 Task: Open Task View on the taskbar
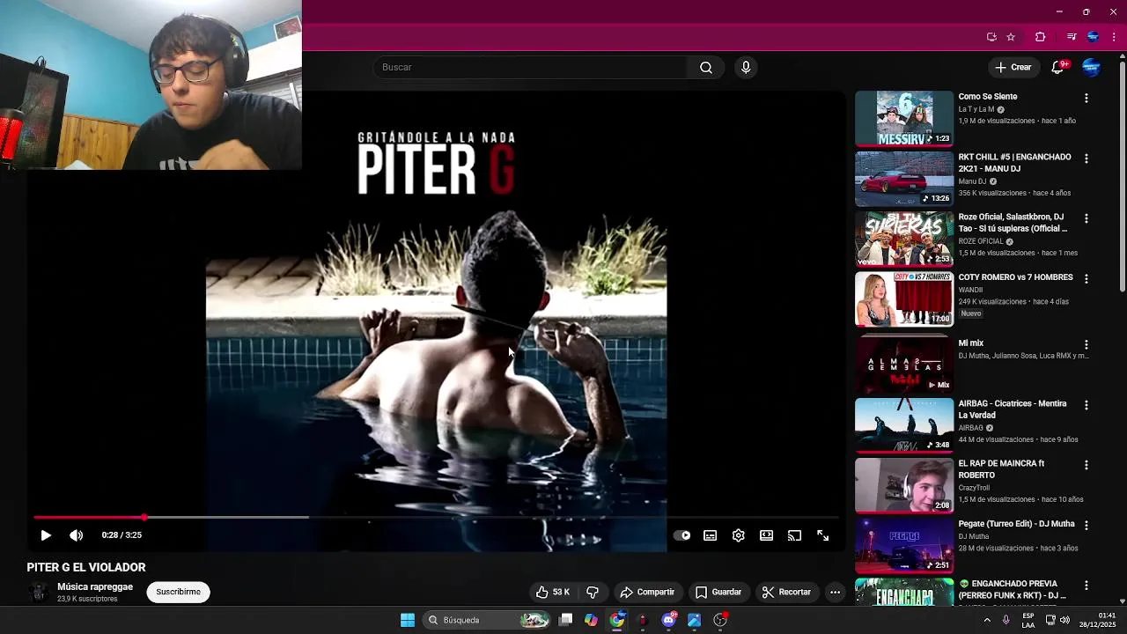click(566, 620)
